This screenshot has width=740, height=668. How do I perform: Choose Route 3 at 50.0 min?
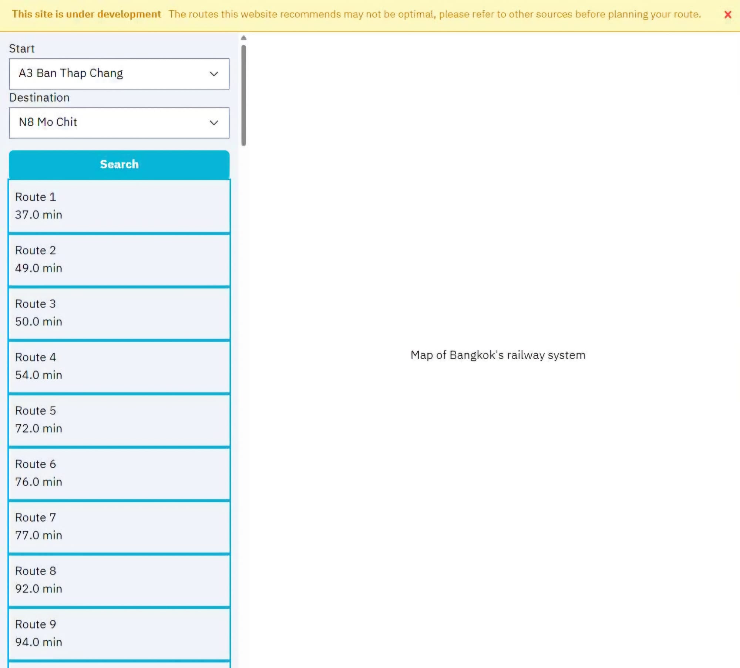click(119, 313)
